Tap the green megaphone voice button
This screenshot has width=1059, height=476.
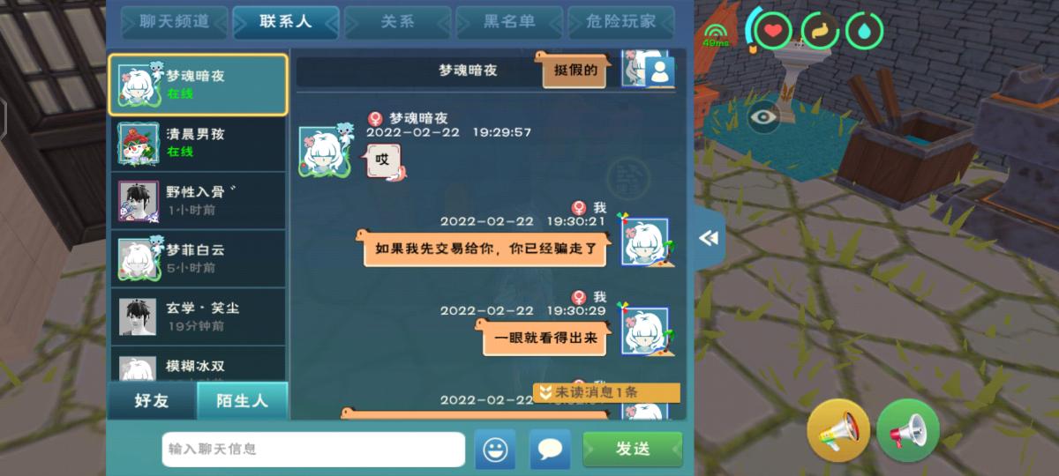point(908,431)
